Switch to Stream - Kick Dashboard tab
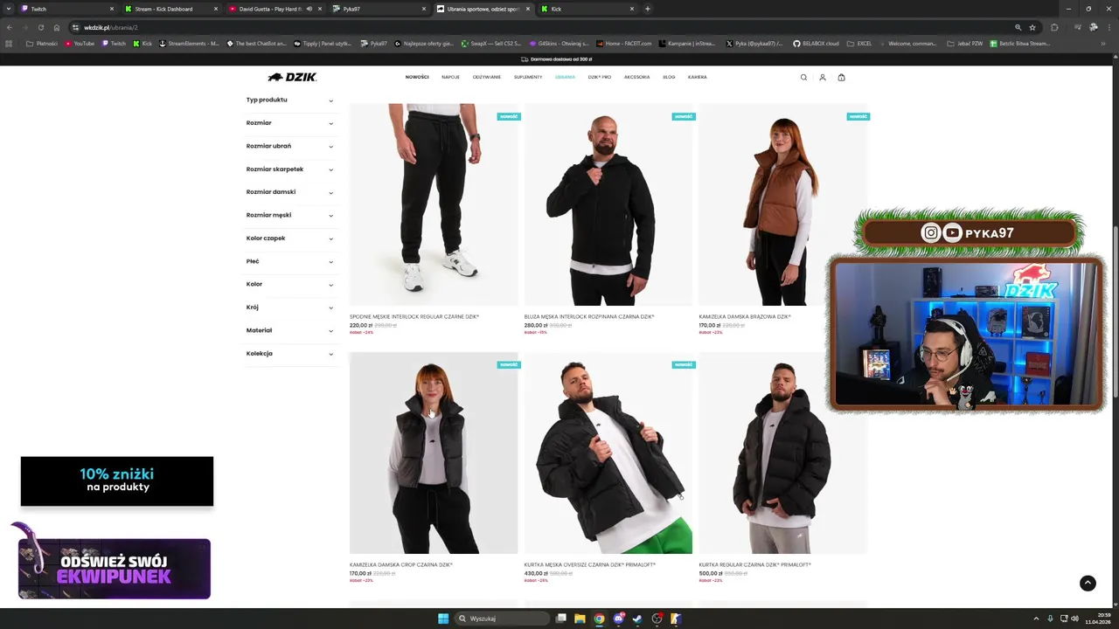The width and height of the screenshot is (1119, 629). coord(170,9)
